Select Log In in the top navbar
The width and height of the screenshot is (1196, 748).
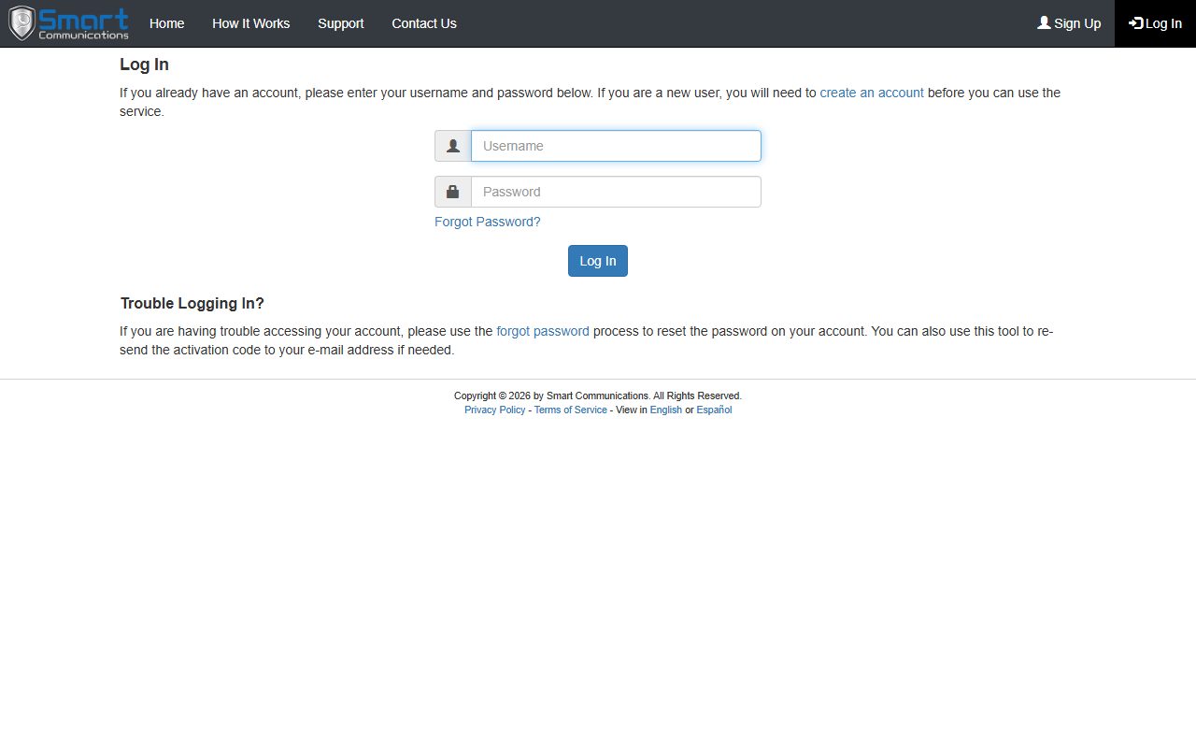[x=1155, y=23]
